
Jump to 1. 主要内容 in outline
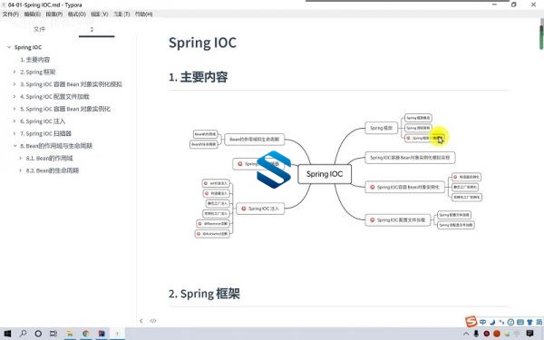[x=34, y=60]
